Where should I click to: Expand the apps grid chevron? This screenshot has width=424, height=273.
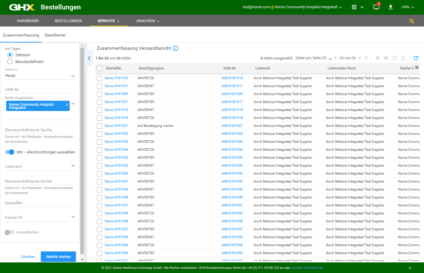pyautogui.click(x=362, y=7)
